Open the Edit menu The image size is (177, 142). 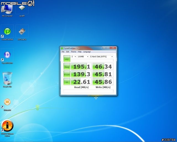[x=67, y=52]
